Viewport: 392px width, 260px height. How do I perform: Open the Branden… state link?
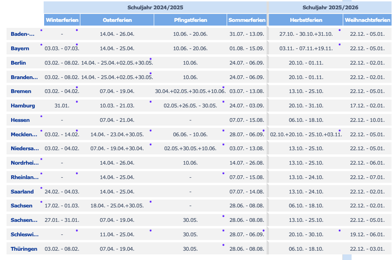pyautogui.click(x=24, y=77)
